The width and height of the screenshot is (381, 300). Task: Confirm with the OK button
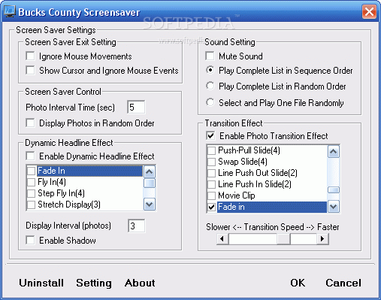(x=298, y=283)
